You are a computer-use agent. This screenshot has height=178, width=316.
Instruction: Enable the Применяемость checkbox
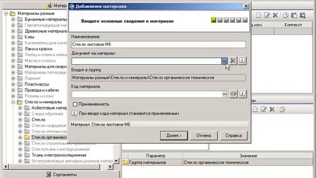75,104
